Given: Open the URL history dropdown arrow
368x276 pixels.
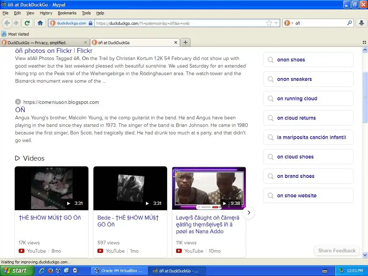Looking at the screenshot, I should (276, 23).
